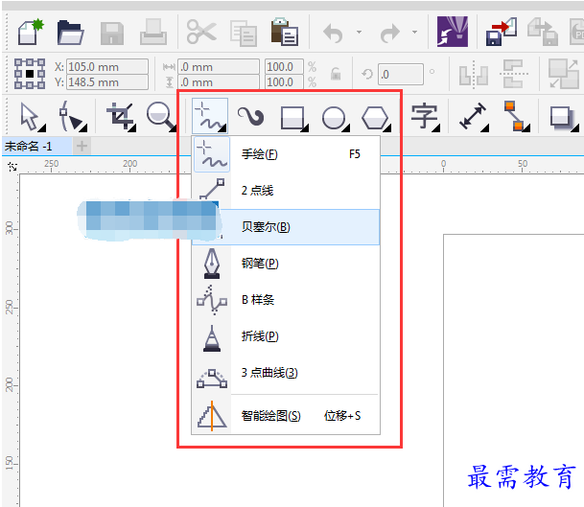Viewport: 584px width, 507px height.
Task: Select the Artistic Media tool
Action: coord(251,117)
